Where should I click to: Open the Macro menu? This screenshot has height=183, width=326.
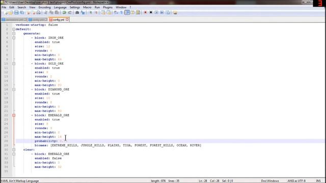click(87, 7)
